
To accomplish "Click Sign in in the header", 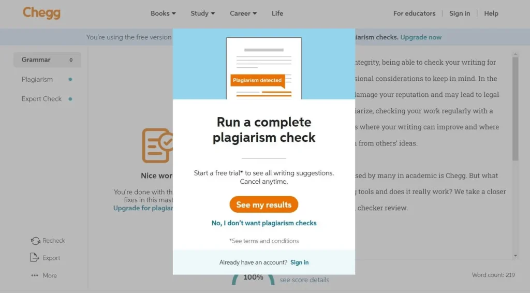I will tap(460, 13).
